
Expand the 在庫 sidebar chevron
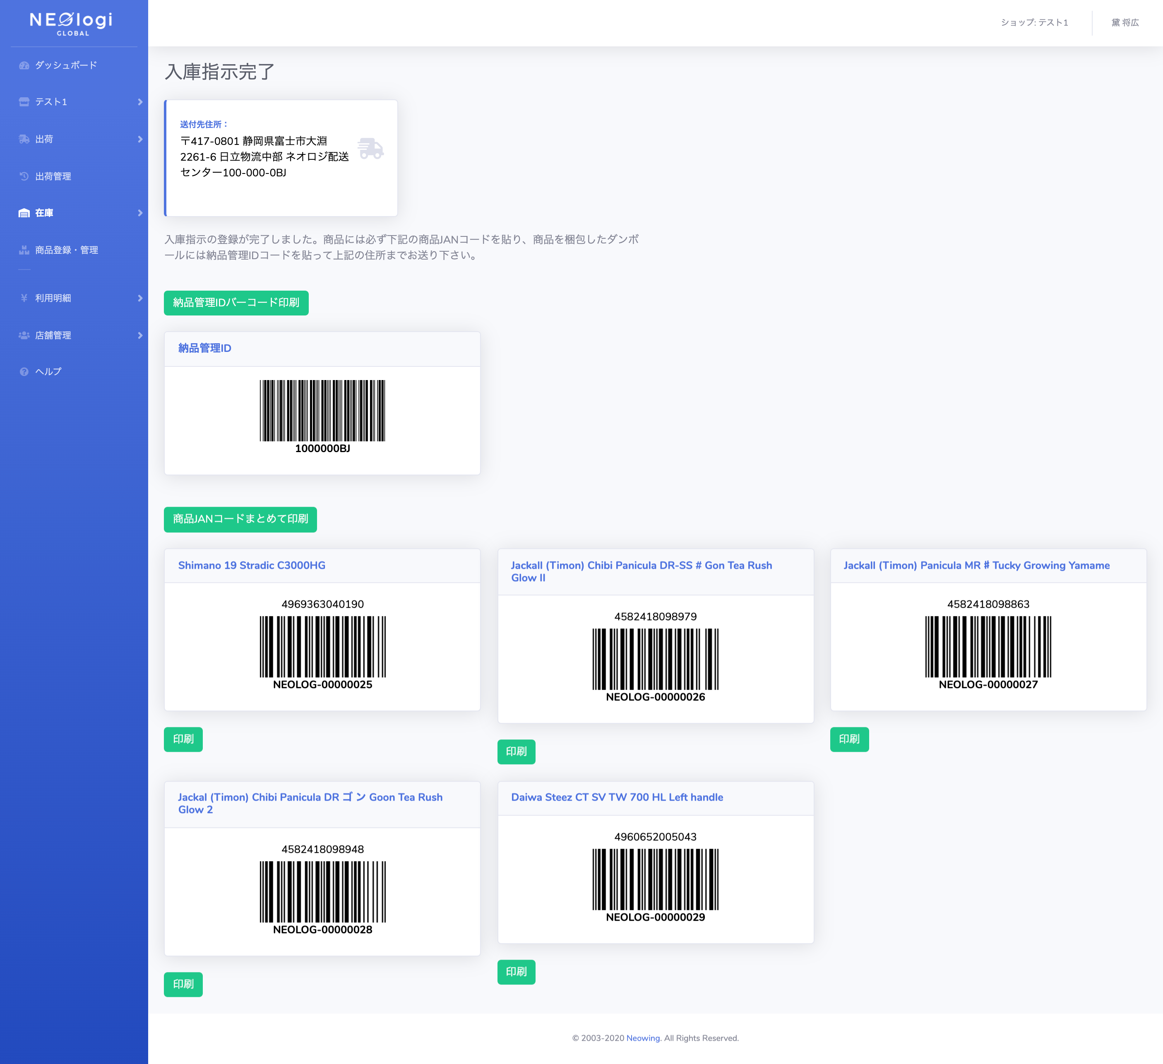tap(139, 213)
